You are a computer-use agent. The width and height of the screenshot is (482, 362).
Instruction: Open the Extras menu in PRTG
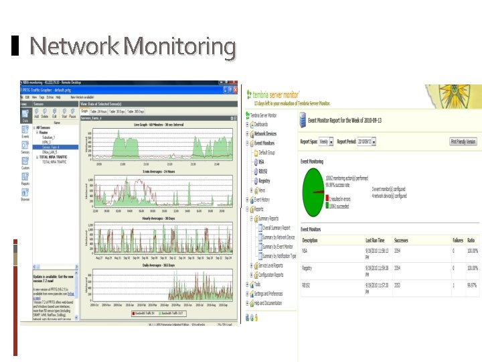point(50,97)
